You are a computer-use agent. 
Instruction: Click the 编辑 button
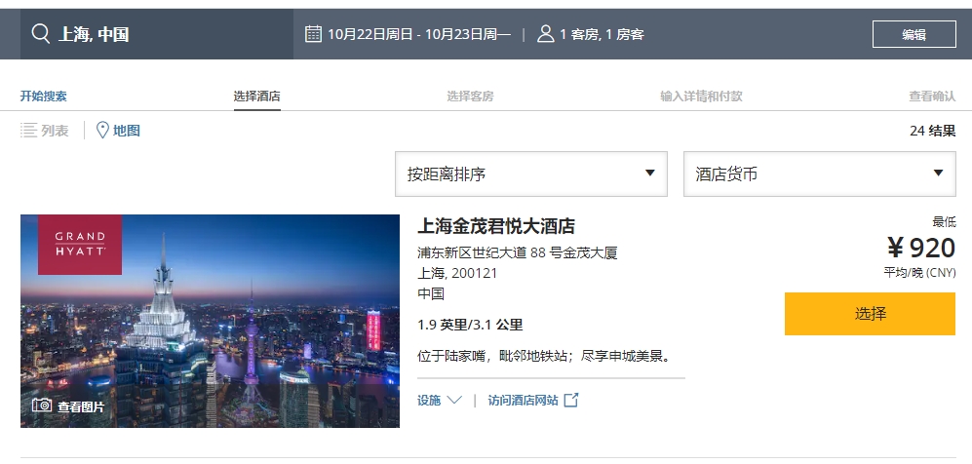(914, 34)
